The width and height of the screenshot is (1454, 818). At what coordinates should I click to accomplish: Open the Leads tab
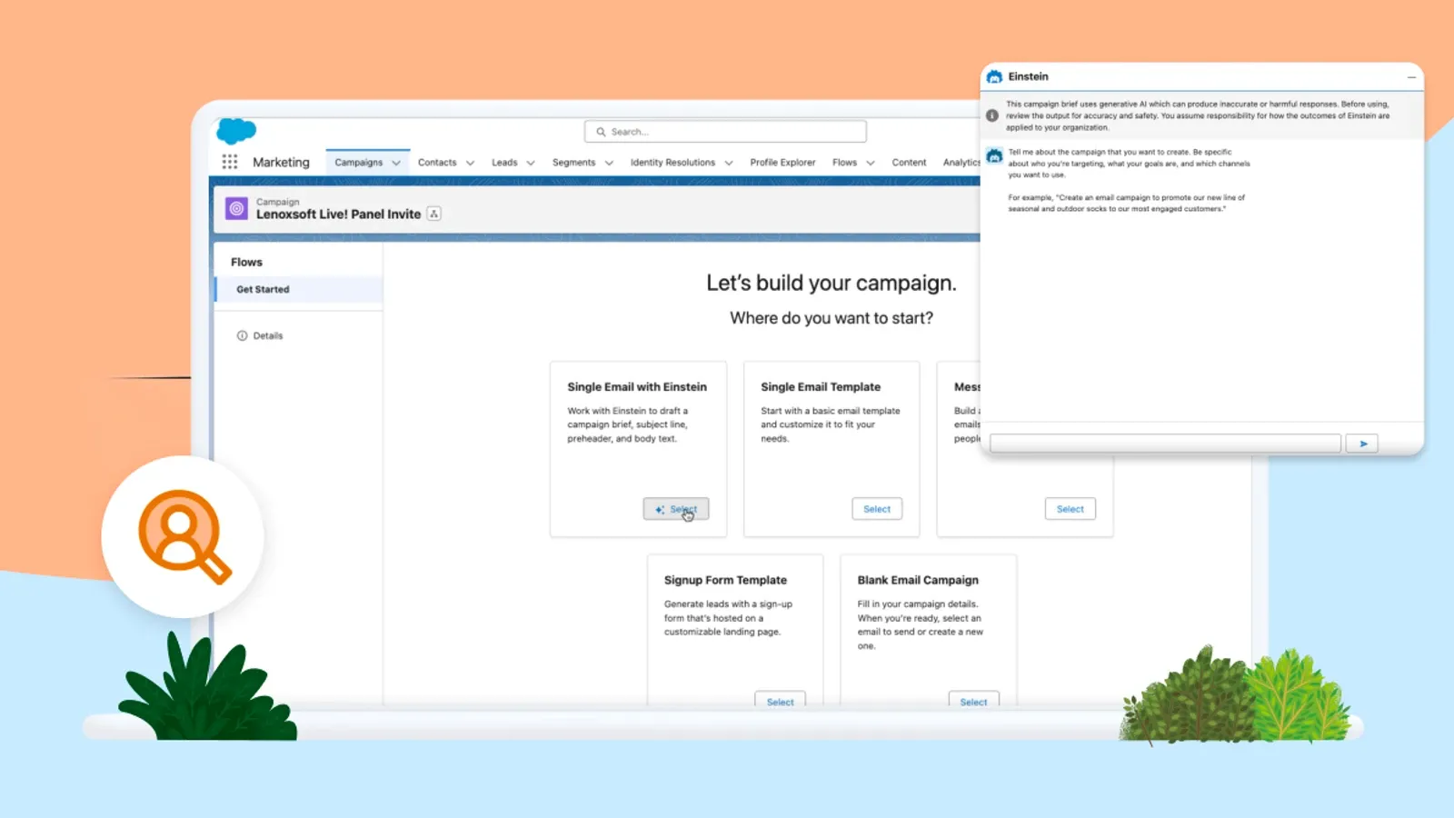[504, 162]
